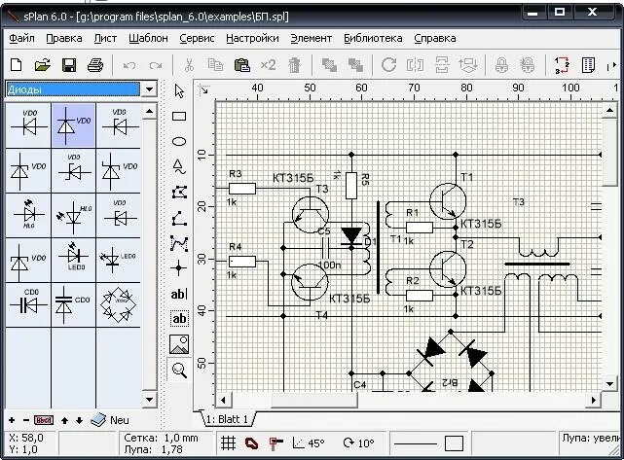Screen dimensions: 624x460
Task: Select the line drawing tool
Action: coord(179,219)
